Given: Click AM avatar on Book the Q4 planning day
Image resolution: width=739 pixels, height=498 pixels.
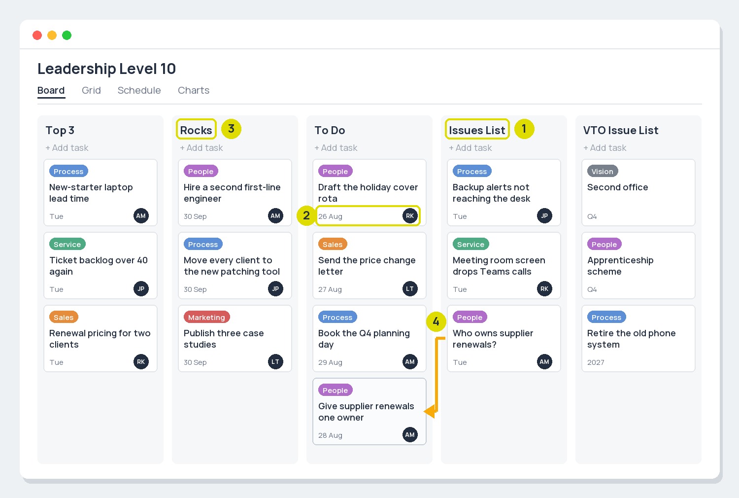Looking at the screenshot, I should [410, 361].
